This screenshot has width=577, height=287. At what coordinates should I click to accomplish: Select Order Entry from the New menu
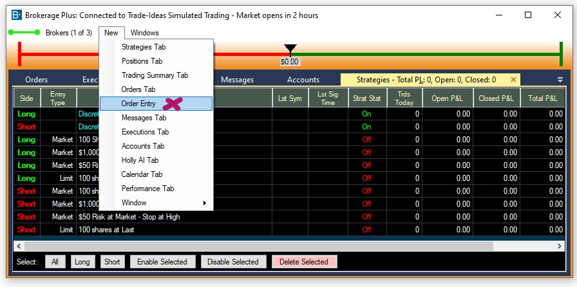138,104
